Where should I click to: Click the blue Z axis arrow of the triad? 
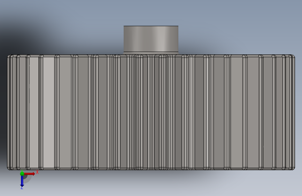[22, 181]
